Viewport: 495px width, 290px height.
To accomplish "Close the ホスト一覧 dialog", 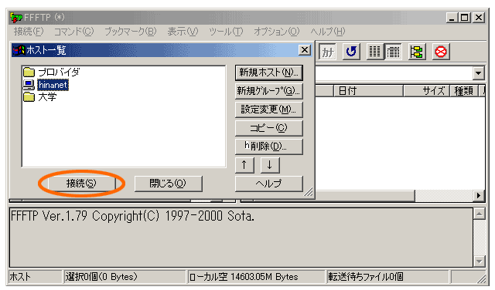I will click(x=305, y=50).
